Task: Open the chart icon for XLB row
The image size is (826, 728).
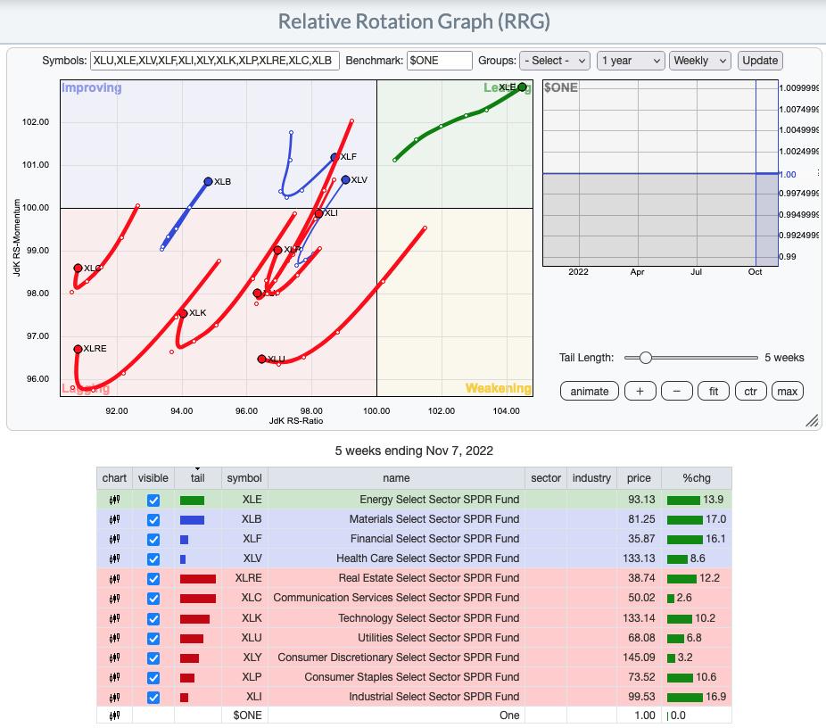Action: click(114, 519)
